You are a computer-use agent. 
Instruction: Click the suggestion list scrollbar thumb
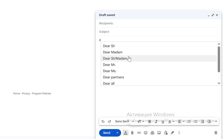point(219,59)
